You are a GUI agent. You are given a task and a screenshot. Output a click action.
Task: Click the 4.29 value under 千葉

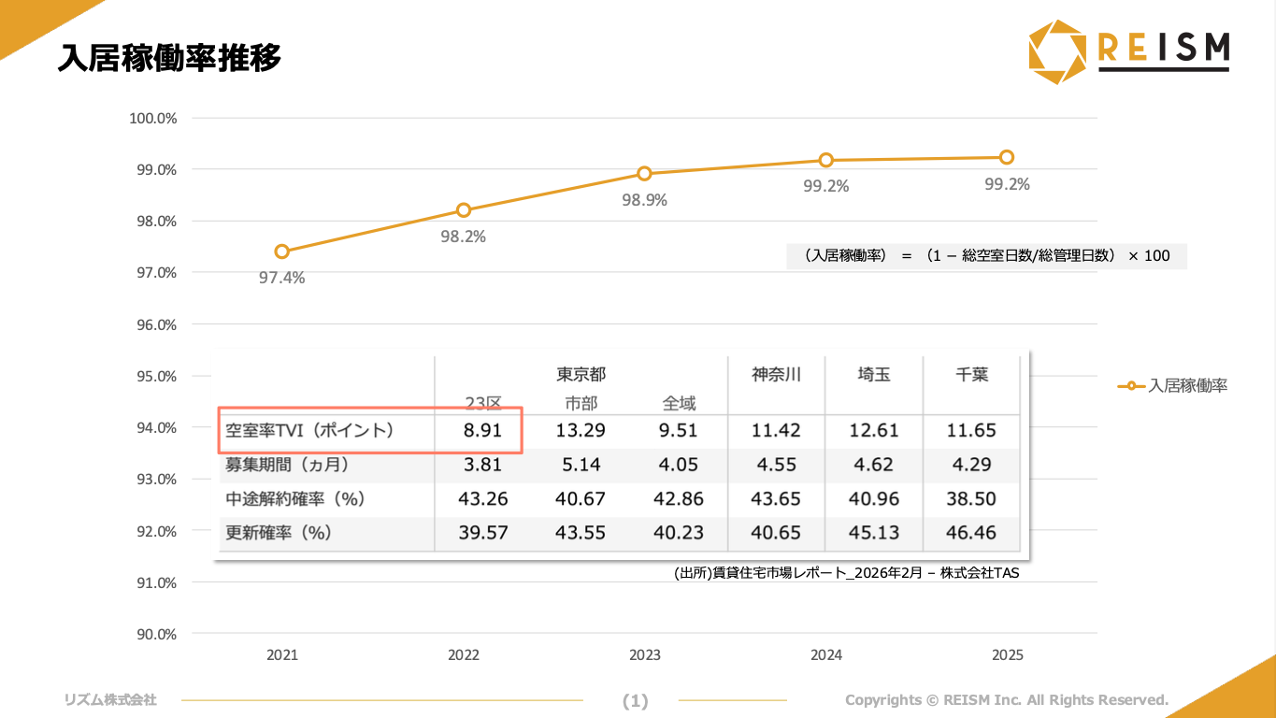click(x=971, y=465)
